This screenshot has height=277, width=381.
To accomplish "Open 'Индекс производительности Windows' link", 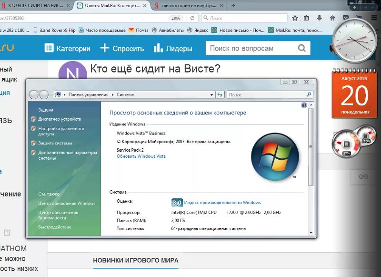I will (x=222, y=202).
